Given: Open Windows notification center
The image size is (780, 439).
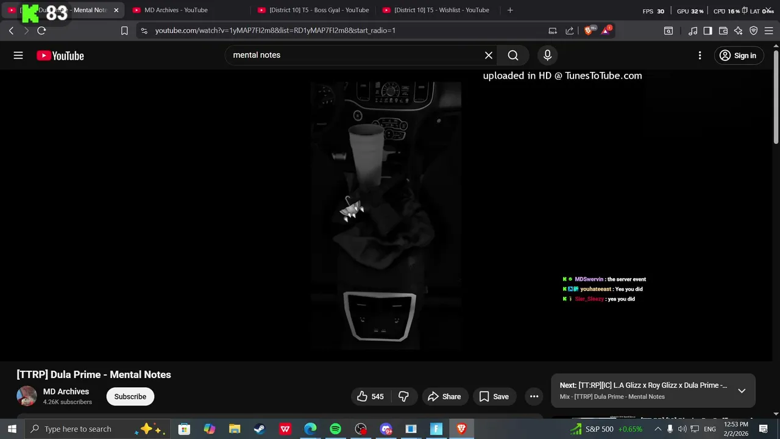Looking at the screenshot, I should pyautogui.click(x=764, y=429).
